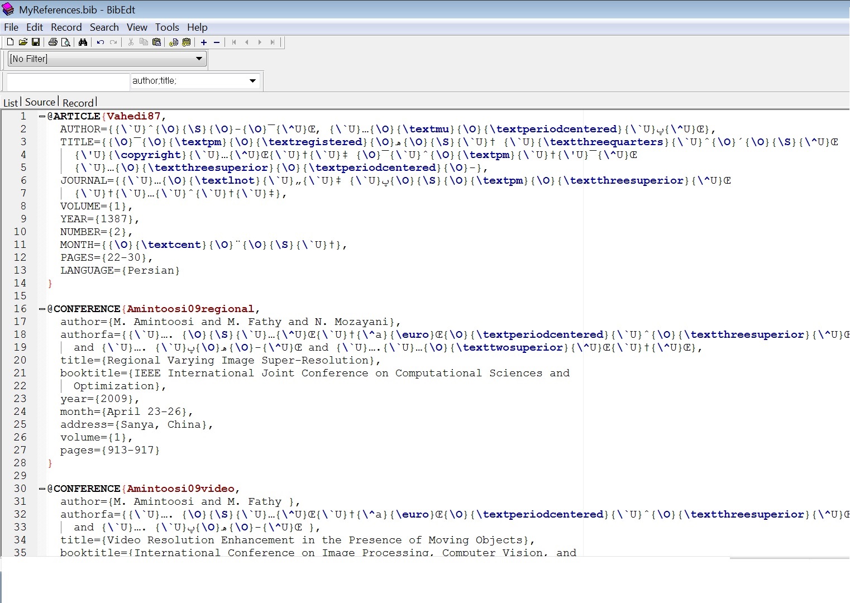This screenshot has height=603, width=850.
Task: Print the document with the printer icon
Action: pos(53,42)
